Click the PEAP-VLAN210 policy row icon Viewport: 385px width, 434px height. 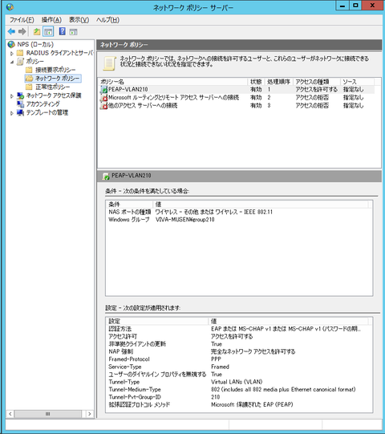[103, 90]
